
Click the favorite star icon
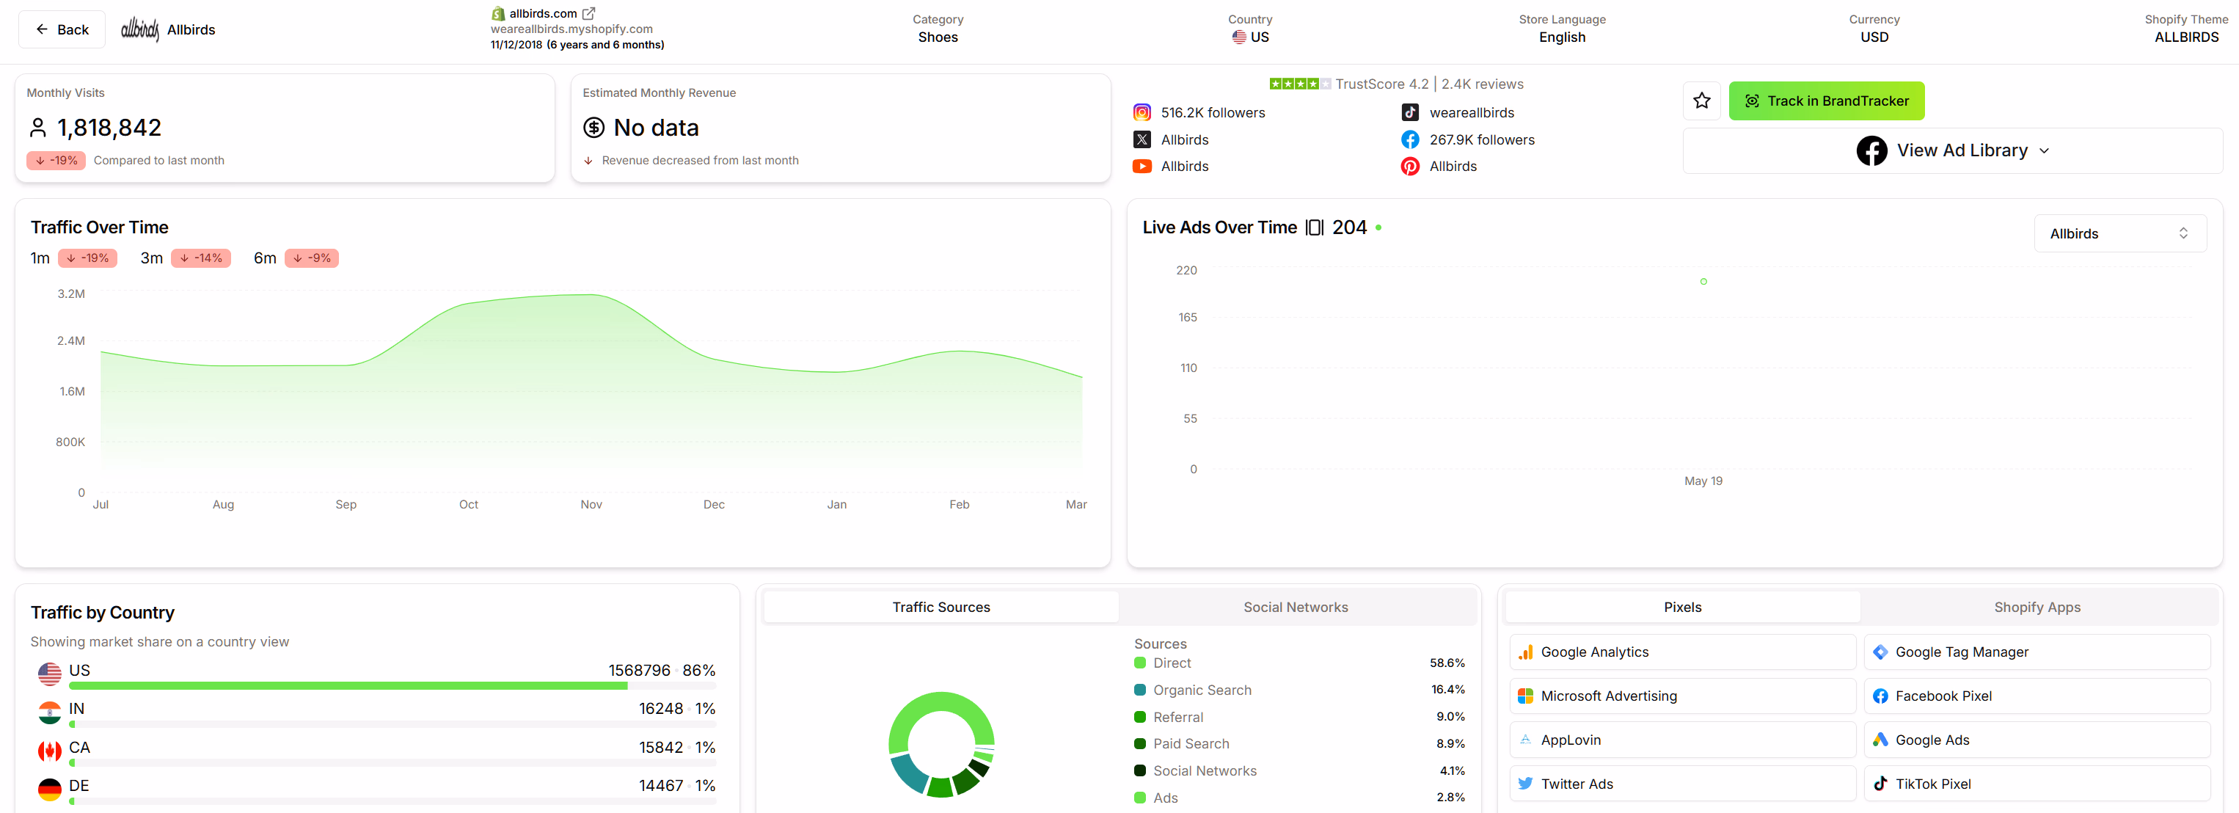pos(1701,101)
